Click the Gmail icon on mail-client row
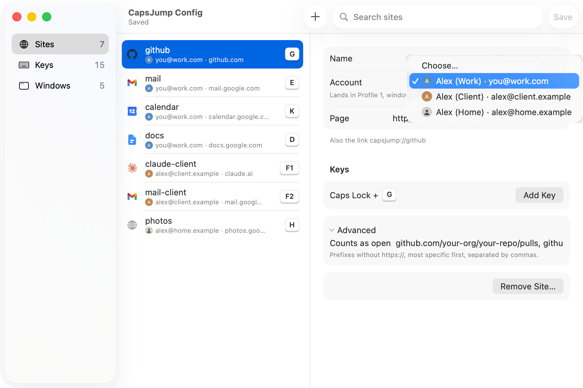The width and height of the screenshot is (583, 388). (132, 197)
